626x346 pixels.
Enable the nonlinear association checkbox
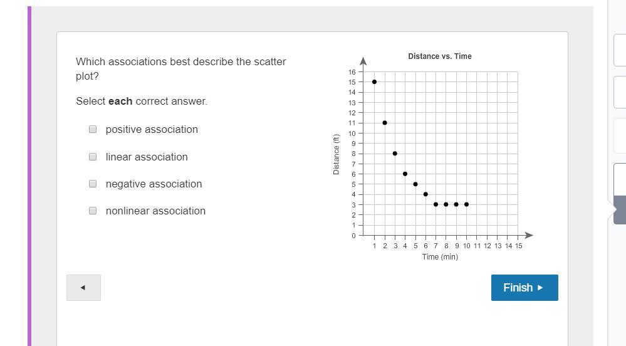[x=93, y=211]
